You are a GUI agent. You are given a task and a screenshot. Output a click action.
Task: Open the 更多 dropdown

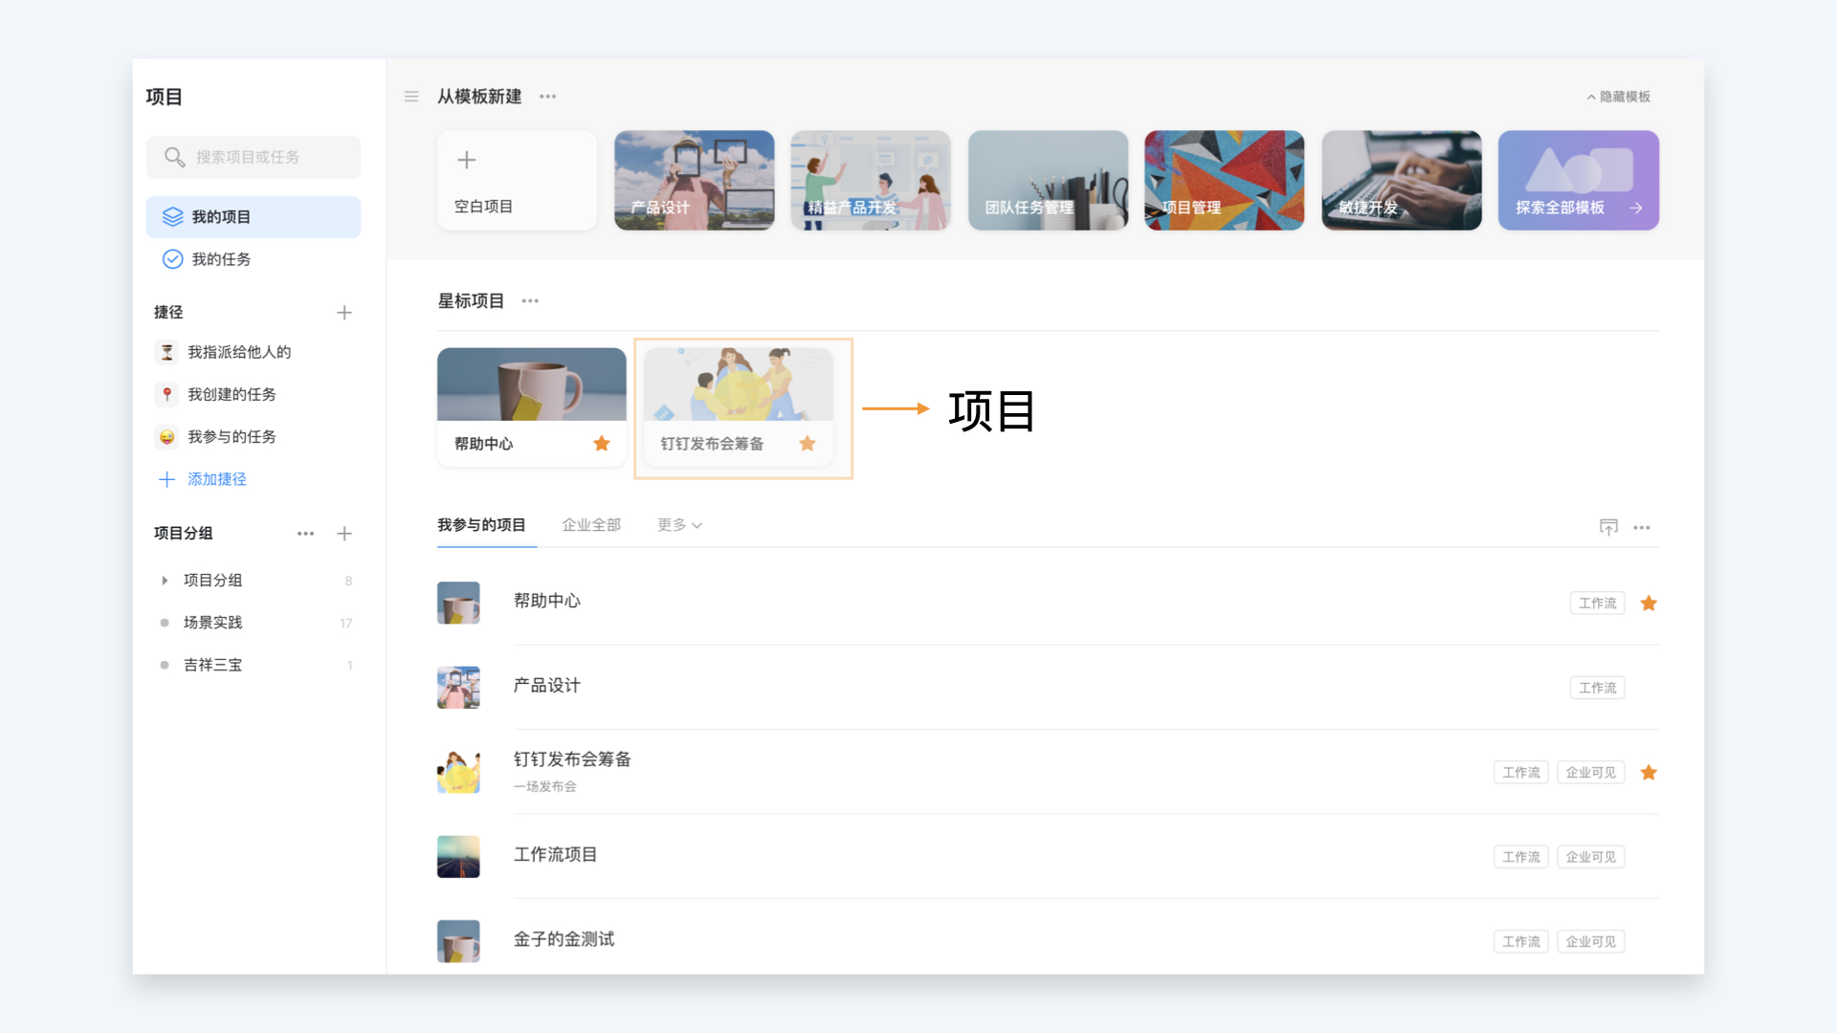coord(679,525)
